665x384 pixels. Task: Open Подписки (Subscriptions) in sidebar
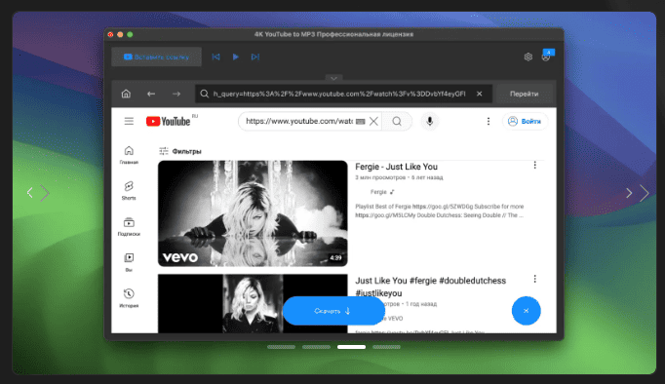click(x=129, y=226)
